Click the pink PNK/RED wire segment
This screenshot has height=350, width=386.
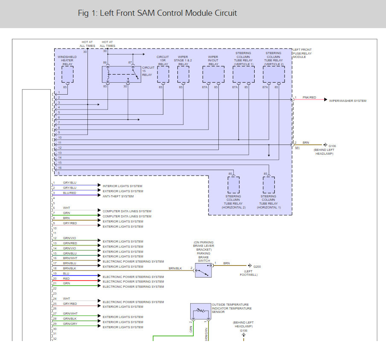[x=309, y=100]
